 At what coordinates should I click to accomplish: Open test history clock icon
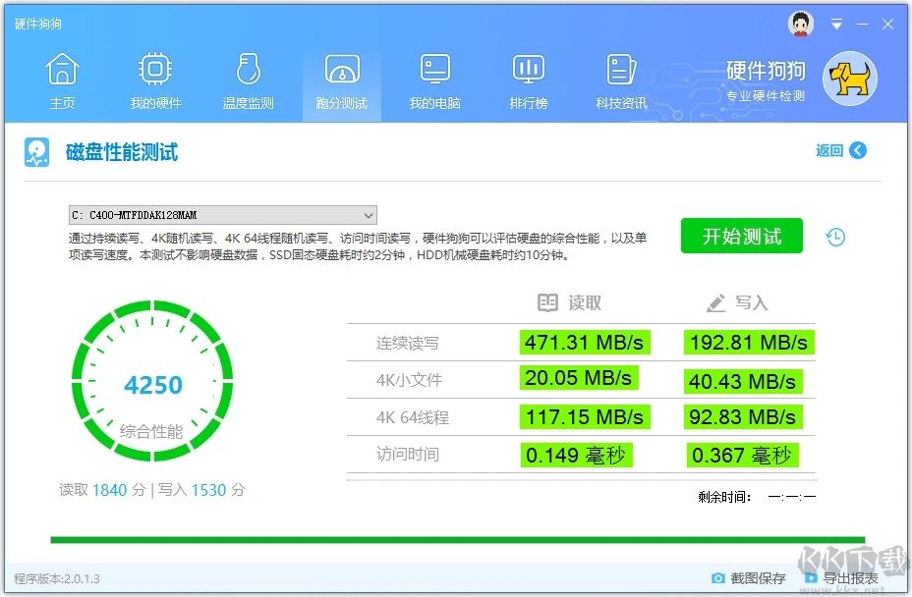click(835, 237)
